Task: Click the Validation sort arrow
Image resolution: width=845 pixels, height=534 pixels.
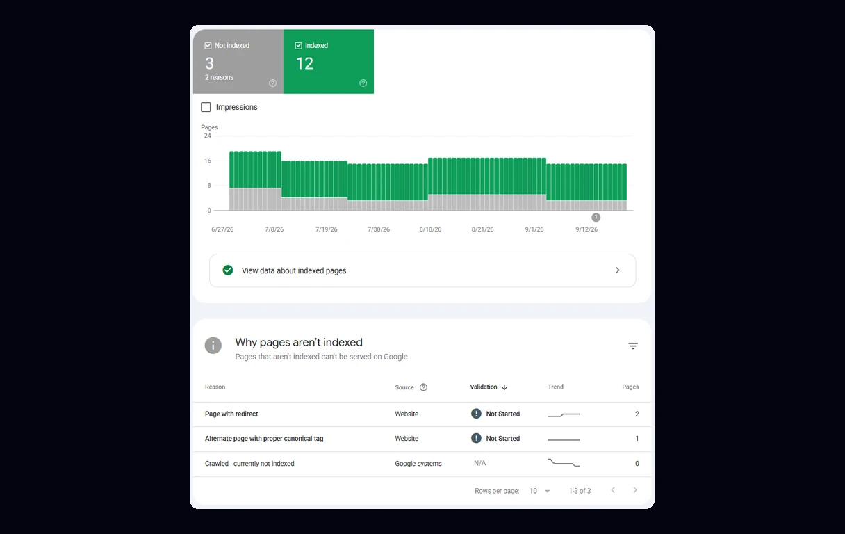Action: pos(504,387)
